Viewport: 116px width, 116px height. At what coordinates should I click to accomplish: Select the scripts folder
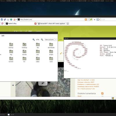[x=51, y=52]
